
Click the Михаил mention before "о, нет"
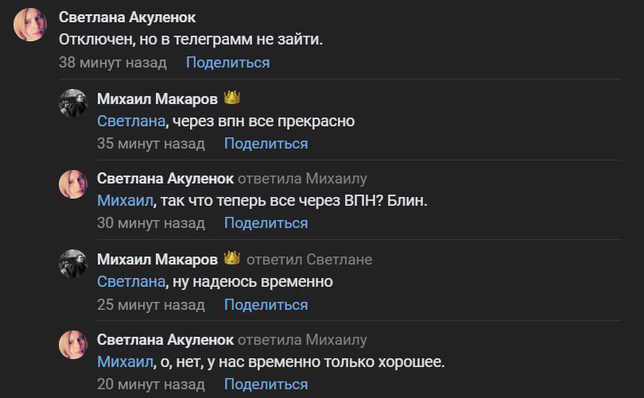point(124,362)
